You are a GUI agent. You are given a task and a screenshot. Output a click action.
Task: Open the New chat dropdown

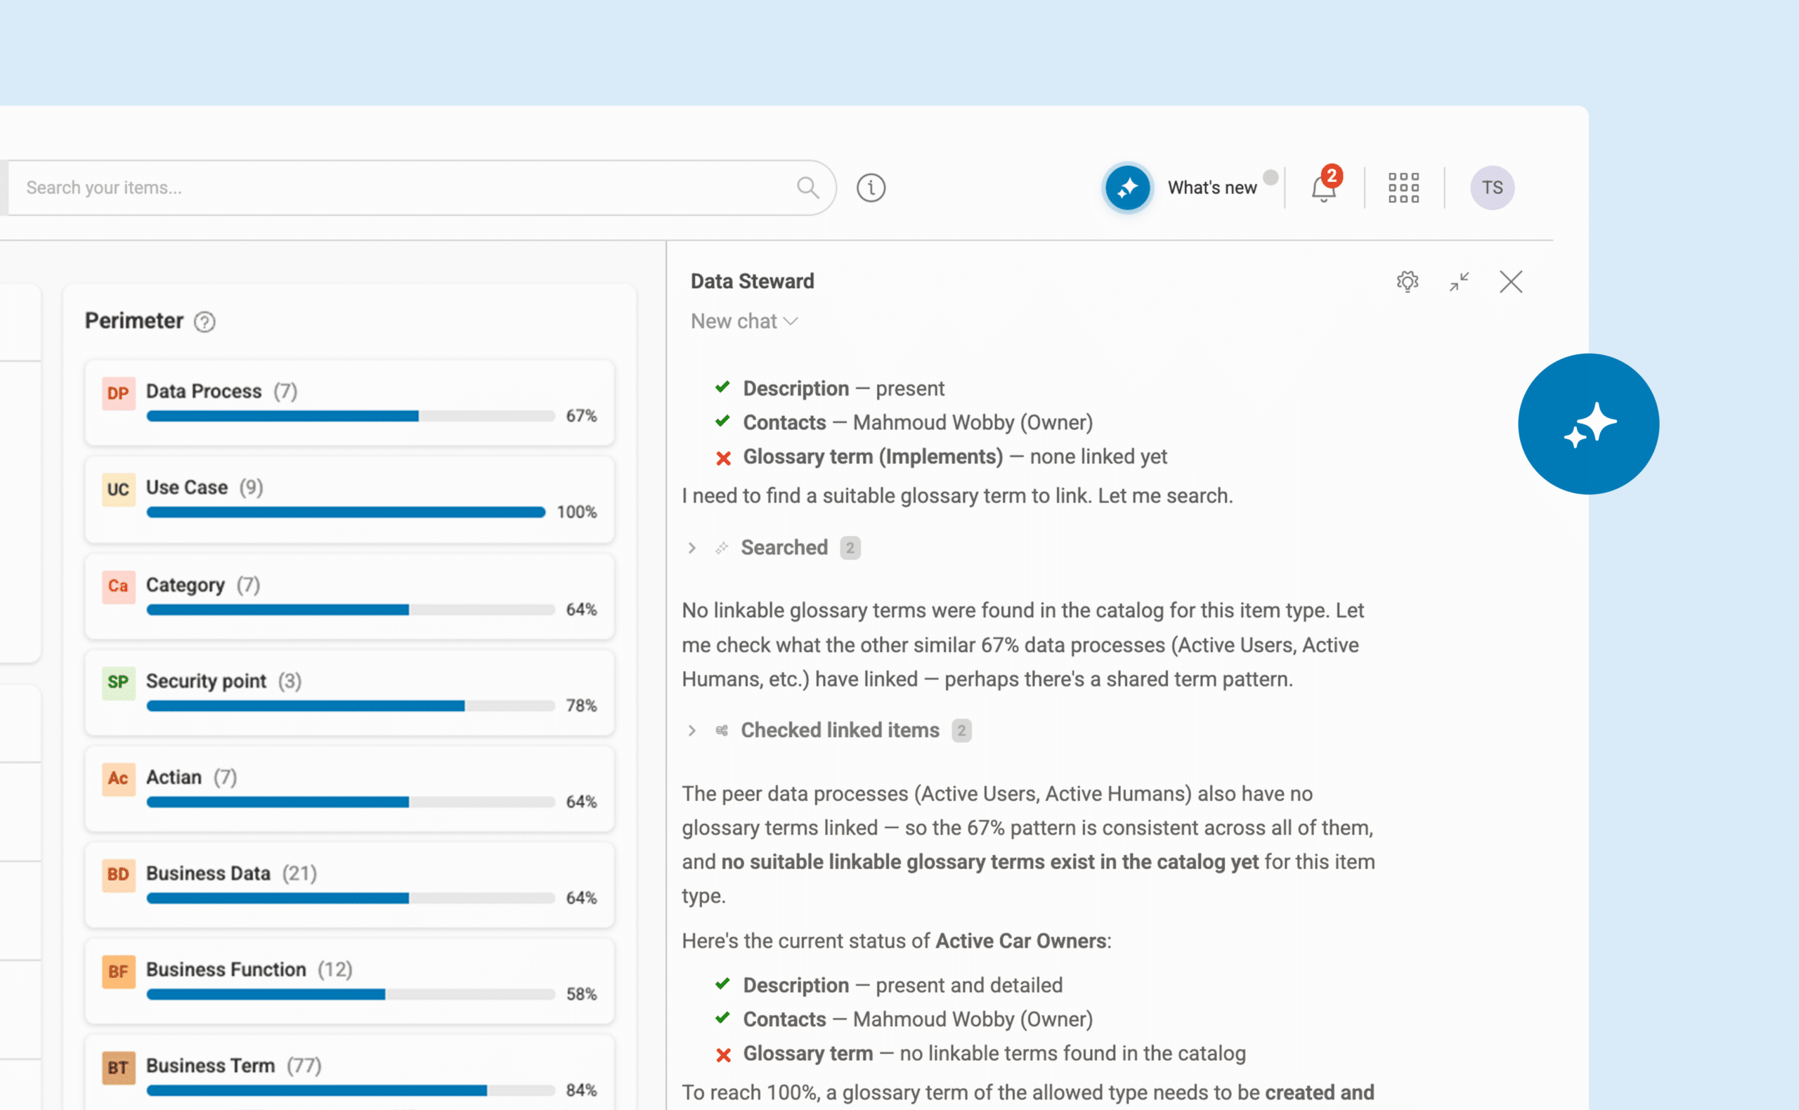743,321
